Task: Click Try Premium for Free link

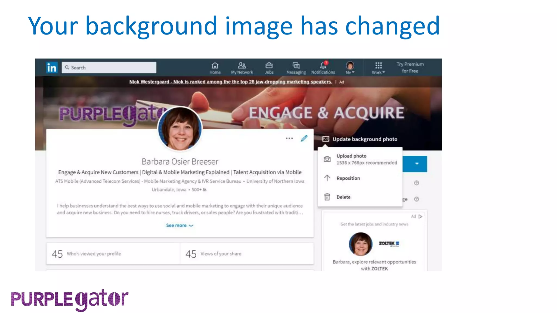Action: (410, 67)
